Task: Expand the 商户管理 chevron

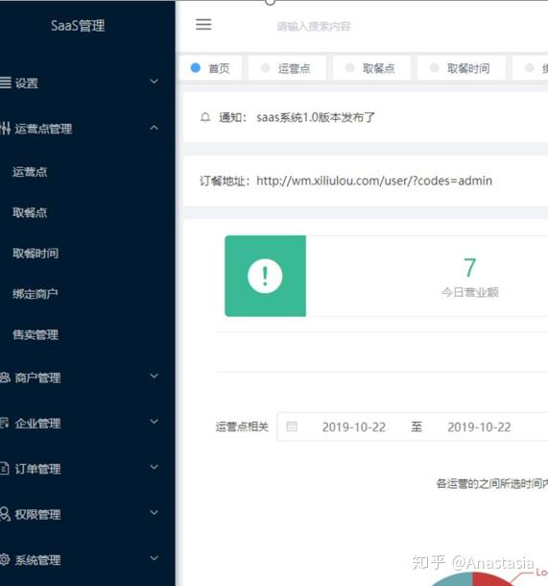Action: (x=155, y=376)
